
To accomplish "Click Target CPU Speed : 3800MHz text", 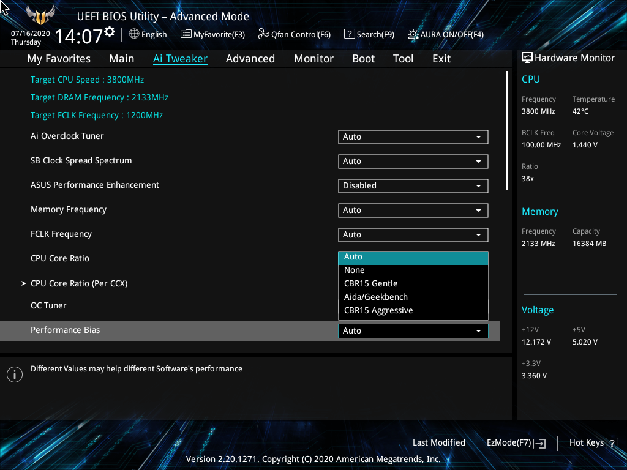I will point(87,80).
